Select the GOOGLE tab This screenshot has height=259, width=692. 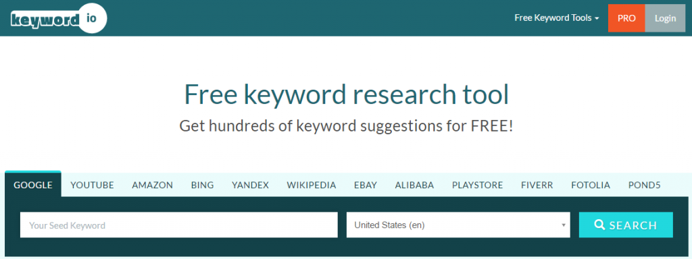33,185
